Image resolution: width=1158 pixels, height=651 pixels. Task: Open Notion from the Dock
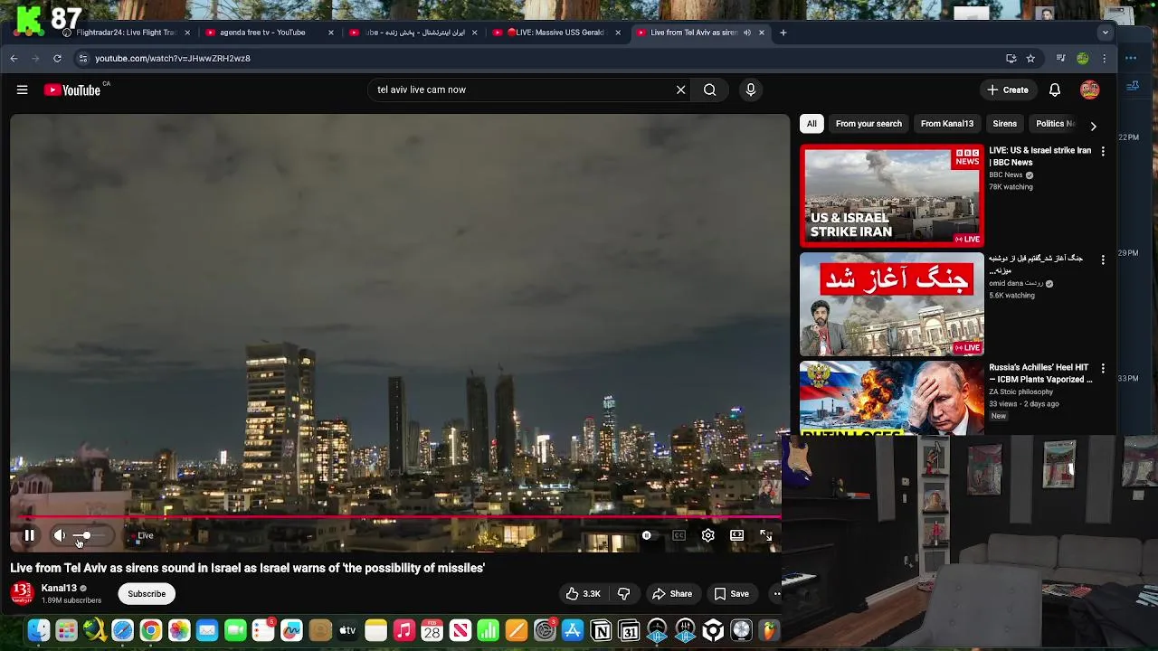601,630
